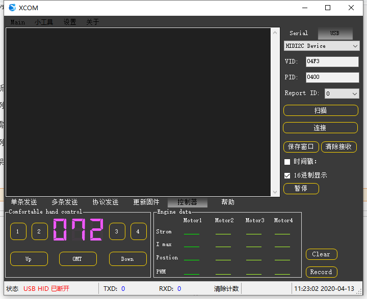Click the 连接 connect button
Screen dimensions: 367x299
320,128
